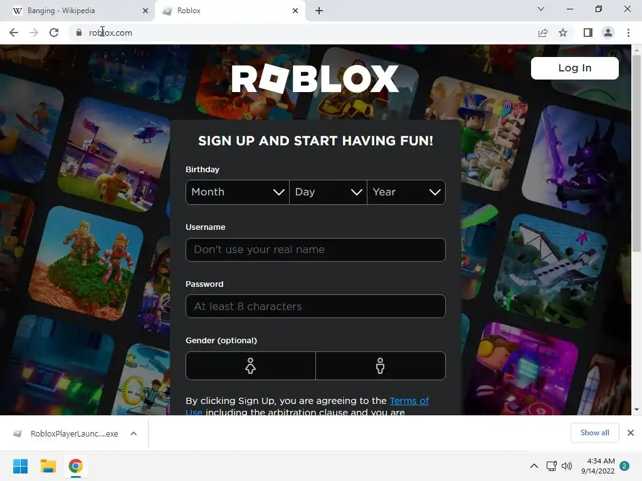Bookmark this page with the star icon

coord(563,33)
